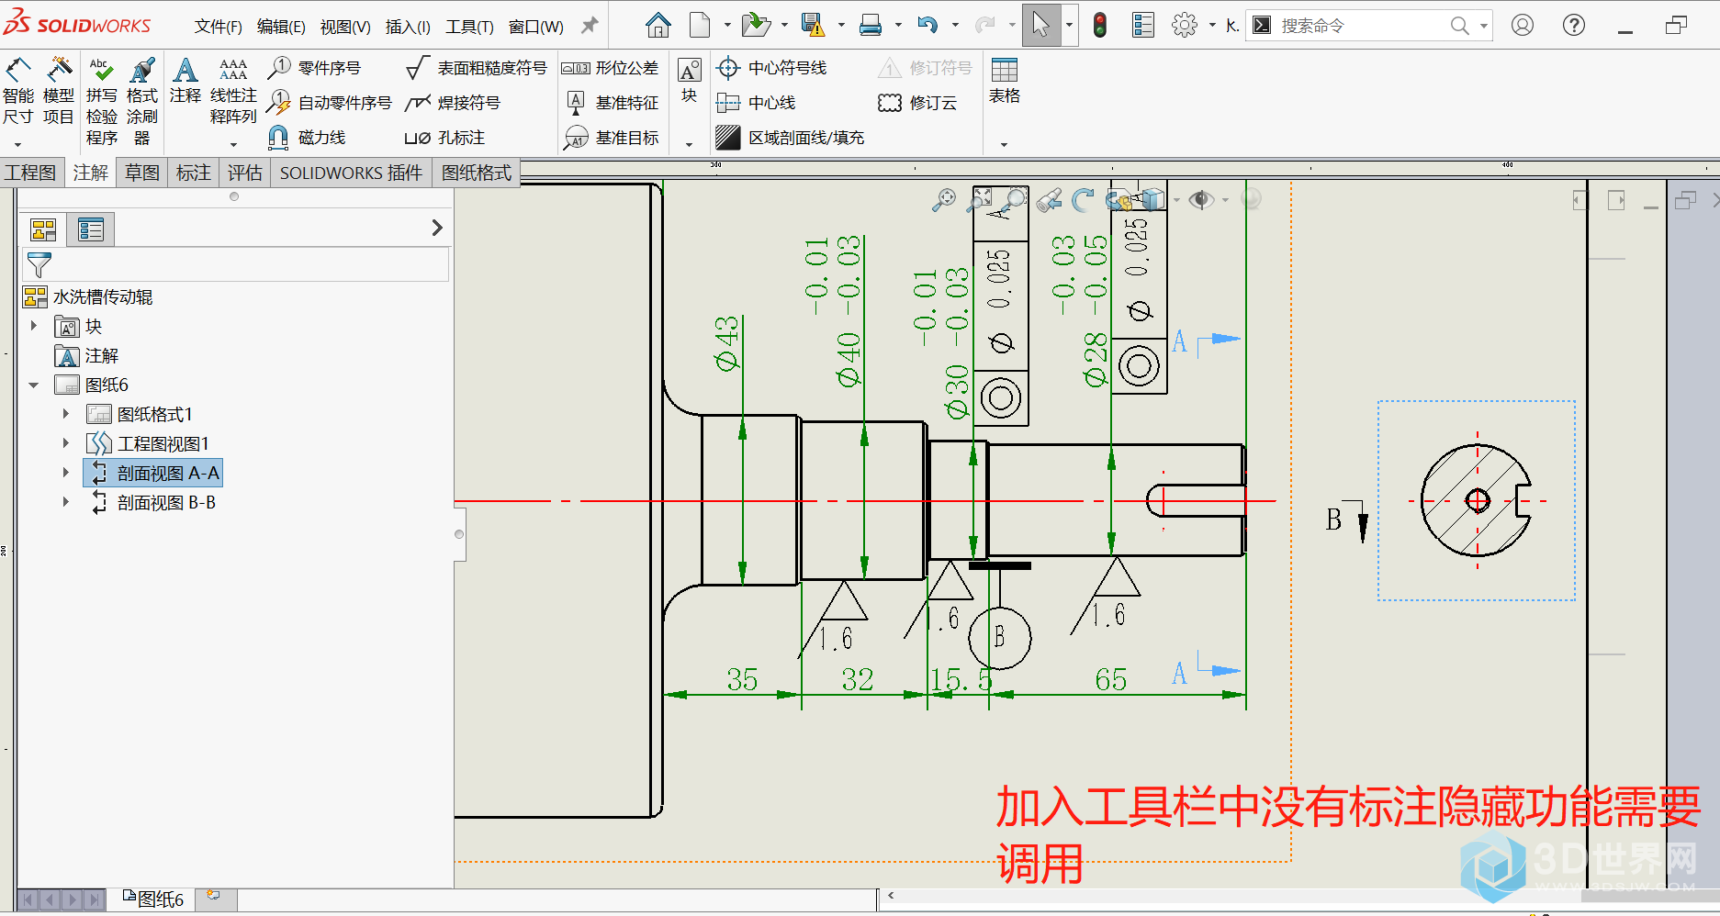Select the Magnetic Line tool
The image size is (1720, 916).
(x=306, y=138)
